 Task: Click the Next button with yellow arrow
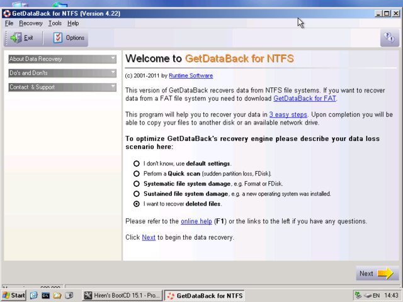click(377, 273)
